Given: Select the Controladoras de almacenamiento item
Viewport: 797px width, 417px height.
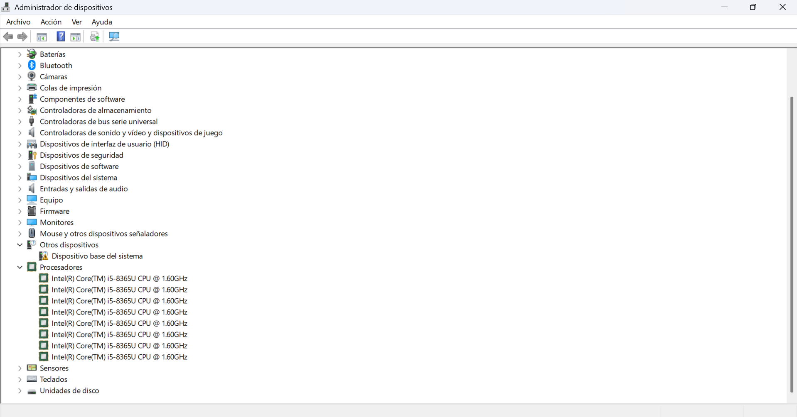Looking at the screenshot, I should [x=96, y=110].
